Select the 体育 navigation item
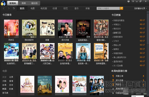Image resolution: width=149 pixels, height=97 pixels. click(x=88, y=9)
